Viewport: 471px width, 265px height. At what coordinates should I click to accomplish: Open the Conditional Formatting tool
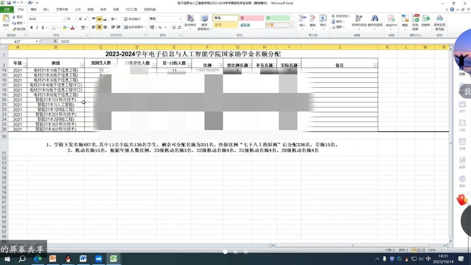pos(190,21)
